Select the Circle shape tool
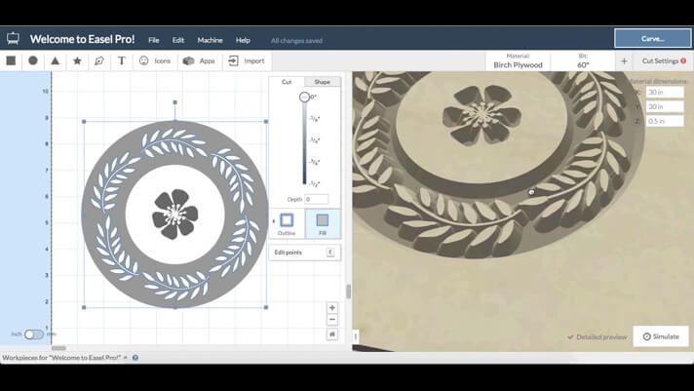This screenshot has width=694, height=391. pyautogui.click(x=33, y=60)
